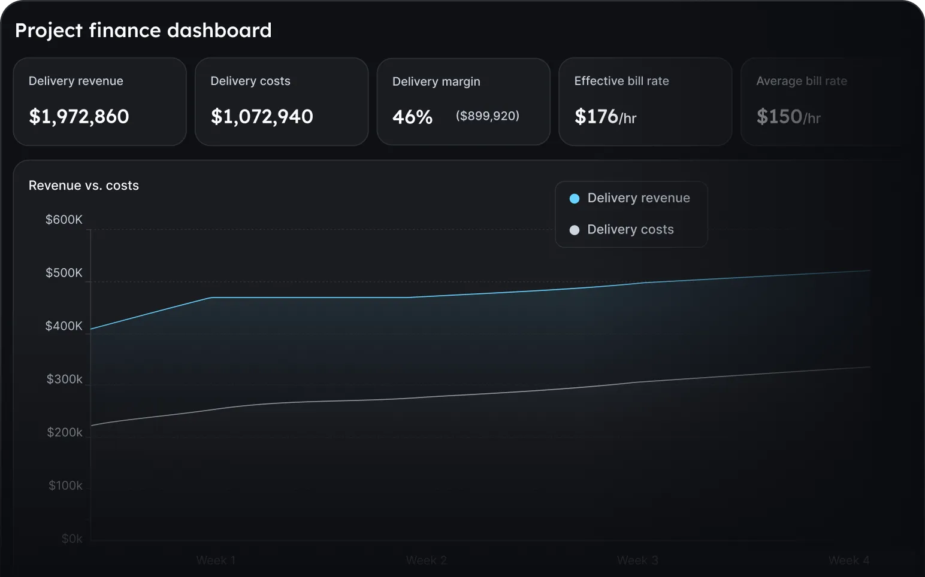
Task: Click the Revenue vs. costs chart title
Action: point(83,186)
